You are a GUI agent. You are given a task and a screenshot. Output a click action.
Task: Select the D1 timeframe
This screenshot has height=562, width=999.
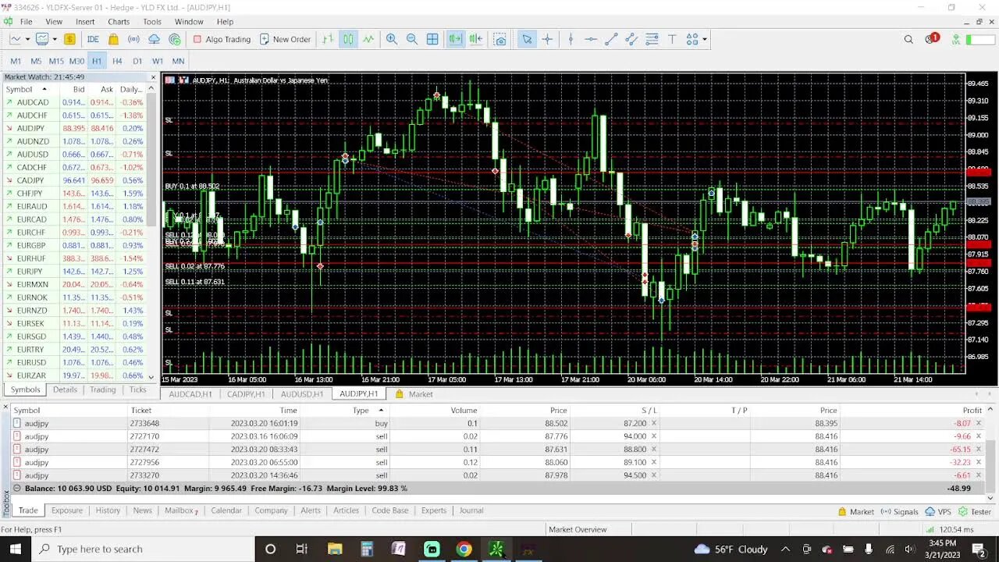click(137, 61)
